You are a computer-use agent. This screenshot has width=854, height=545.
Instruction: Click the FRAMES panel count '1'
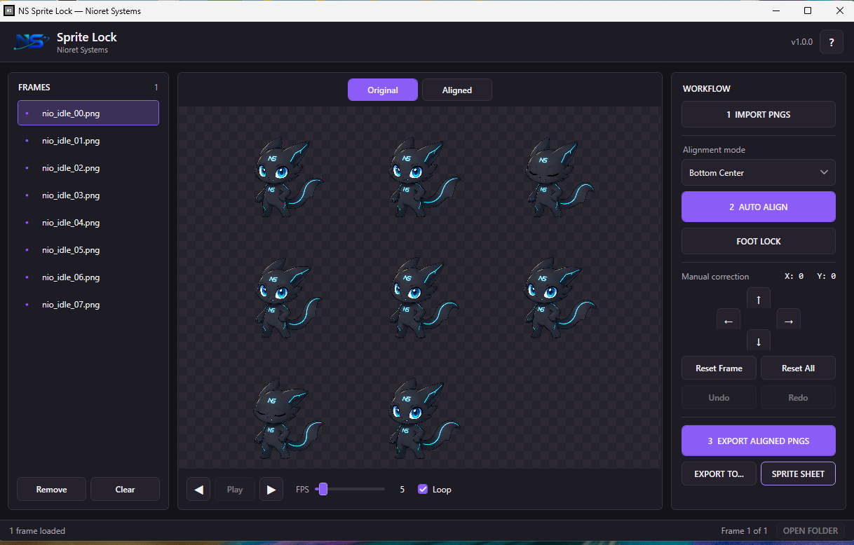click(156, 88)
